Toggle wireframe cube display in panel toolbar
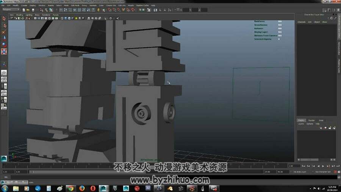The width and height of the screenshot is (341, 192). pyautogui.click(x=62, y=19)
